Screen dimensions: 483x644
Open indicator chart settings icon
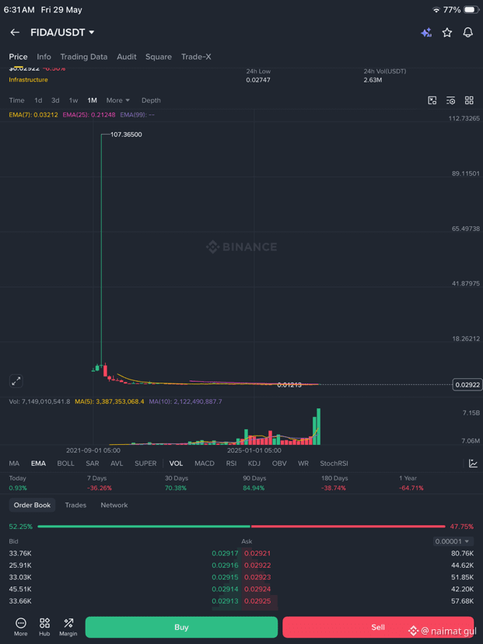coord(473,464)
